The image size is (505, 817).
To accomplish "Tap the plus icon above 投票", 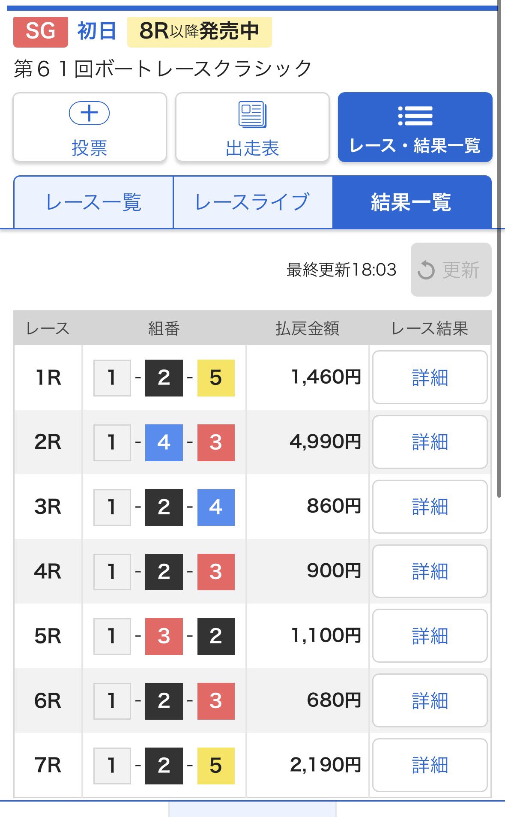I will pyautogui.click(x=89, y=114).
